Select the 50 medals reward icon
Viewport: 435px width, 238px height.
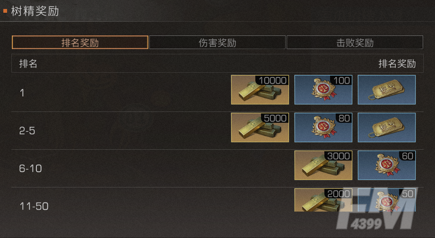tap(387, 200)
